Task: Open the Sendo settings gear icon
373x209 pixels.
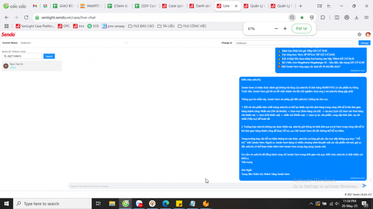Action: [x=359, y=34]
